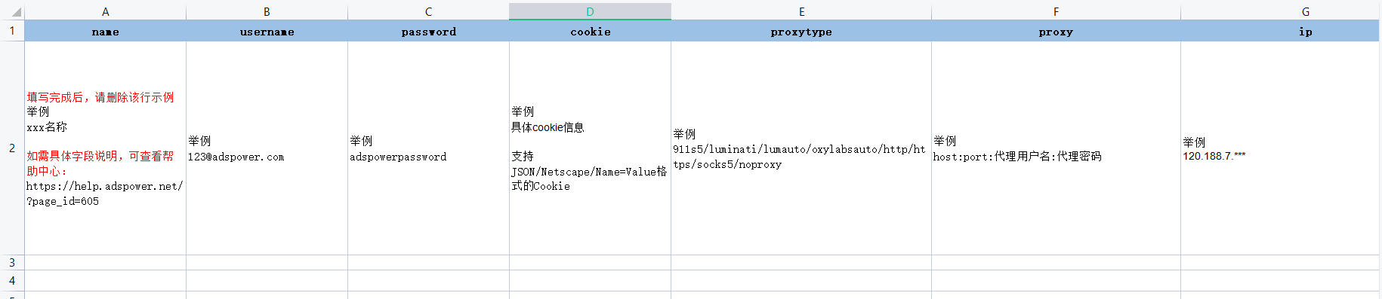Select row 3 header

click(12, 263)
